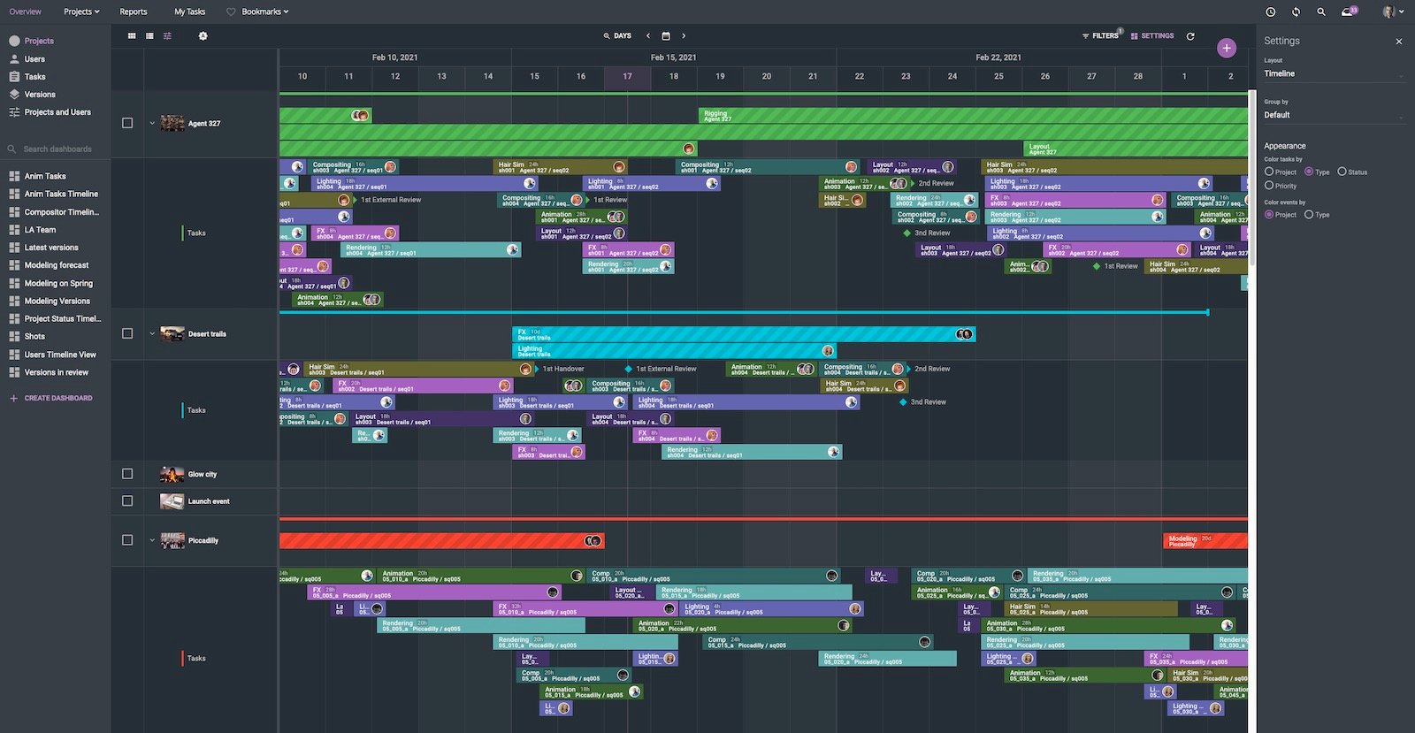Image resolution: width=1415 pixels, height=733 pixels.
Task: Open Tasks in the sidebar
Action: click(34, 77)
